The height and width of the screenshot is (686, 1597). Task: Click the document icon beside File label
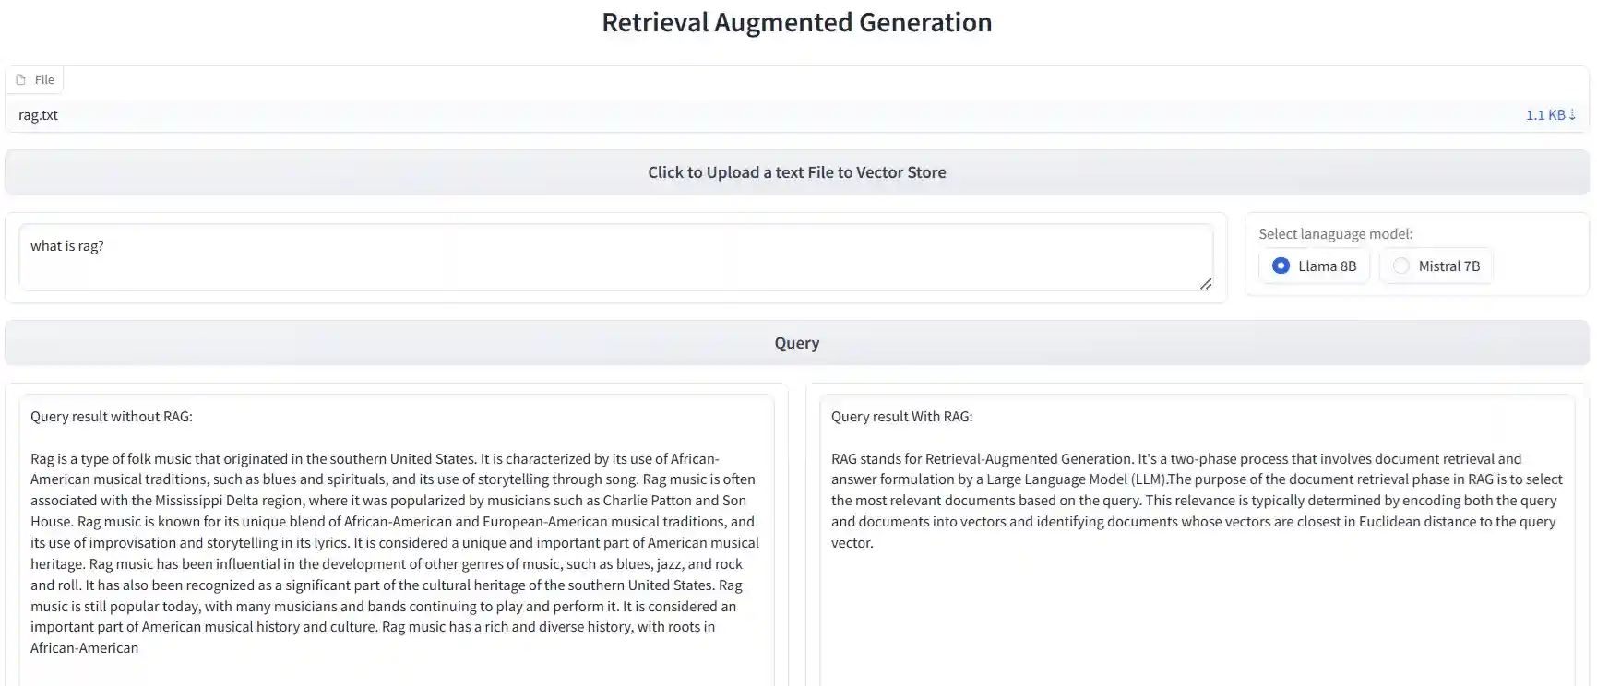pos(20,80)
